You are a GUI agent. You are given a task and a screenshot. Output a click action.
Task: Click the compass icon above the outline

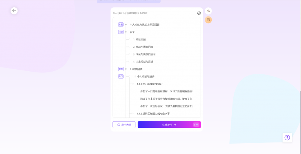(x=199, y=13)
